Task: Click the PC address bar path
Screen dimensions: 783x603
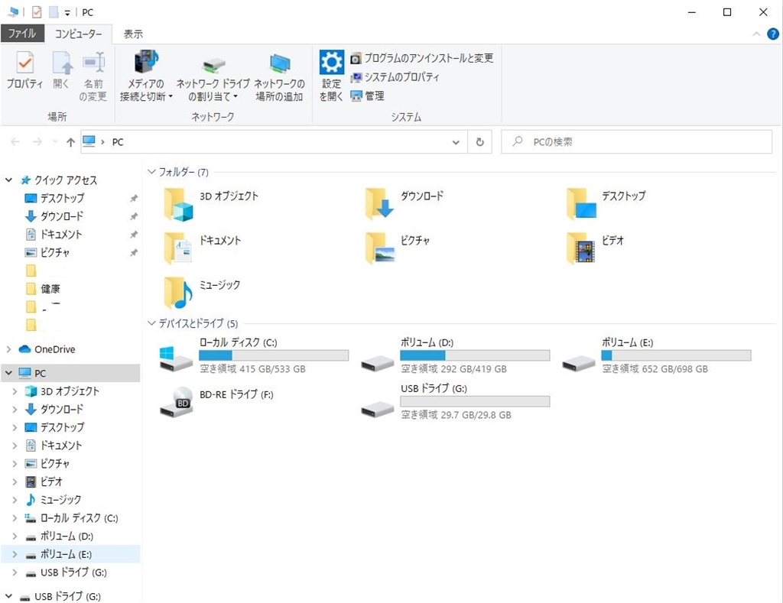Action: click(118, 142)
